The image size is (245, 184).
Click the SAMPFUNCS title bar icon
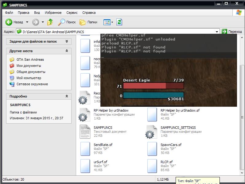[x=5, y=5]
